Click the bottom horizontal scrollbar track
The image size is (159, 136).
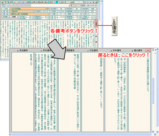point(81,134)
